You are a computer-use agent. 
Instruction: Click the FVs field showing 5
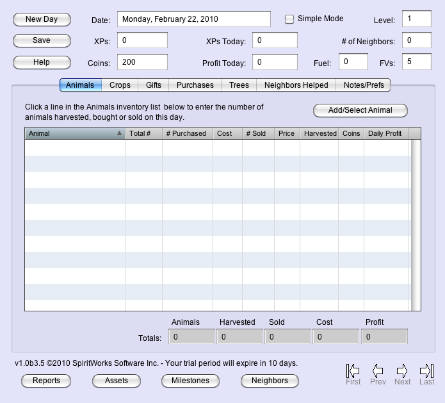point(417,62)
